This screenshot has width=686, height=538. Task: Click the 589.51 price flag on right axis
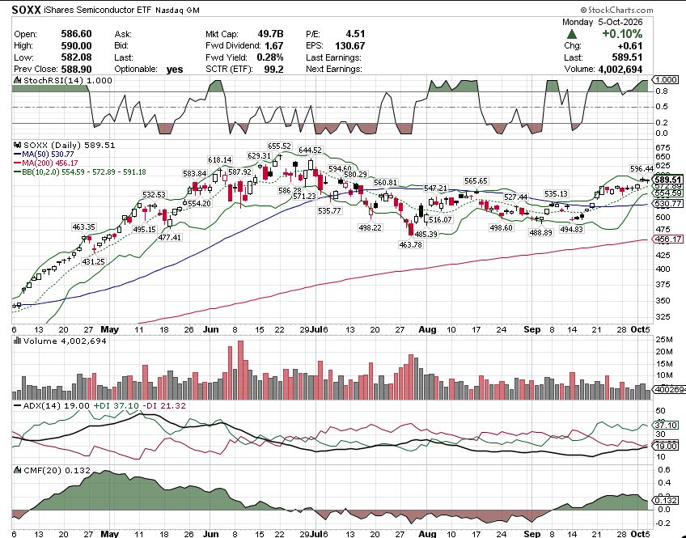pos(667,180)
